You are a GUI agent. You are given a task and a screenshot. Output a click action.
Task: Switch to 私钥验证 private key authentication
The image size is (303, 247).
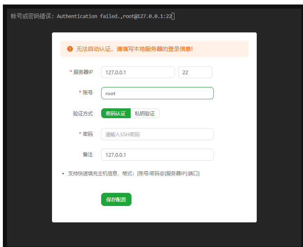click(x=145, y=113)
